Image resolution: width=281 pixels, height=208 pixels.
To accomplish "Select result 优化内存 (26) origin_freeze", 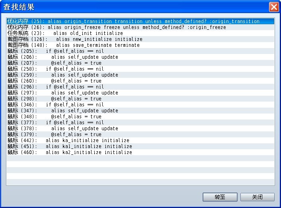I will point(140,27).
